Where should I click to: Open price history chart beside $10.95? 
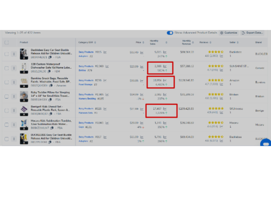[142, 81]
